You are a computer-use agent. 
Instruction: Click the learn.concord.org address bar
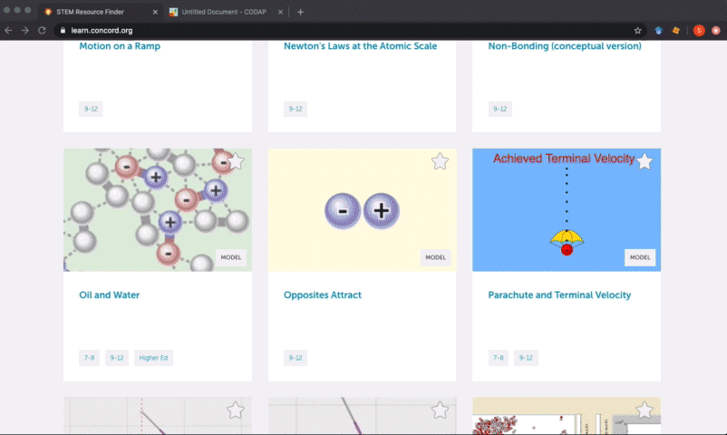(x=348, y=31)
